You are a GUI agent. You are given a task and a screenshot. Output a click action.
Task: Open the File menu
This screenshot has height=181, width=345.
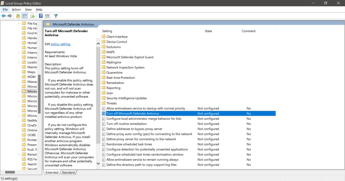(x=5, y=9)
